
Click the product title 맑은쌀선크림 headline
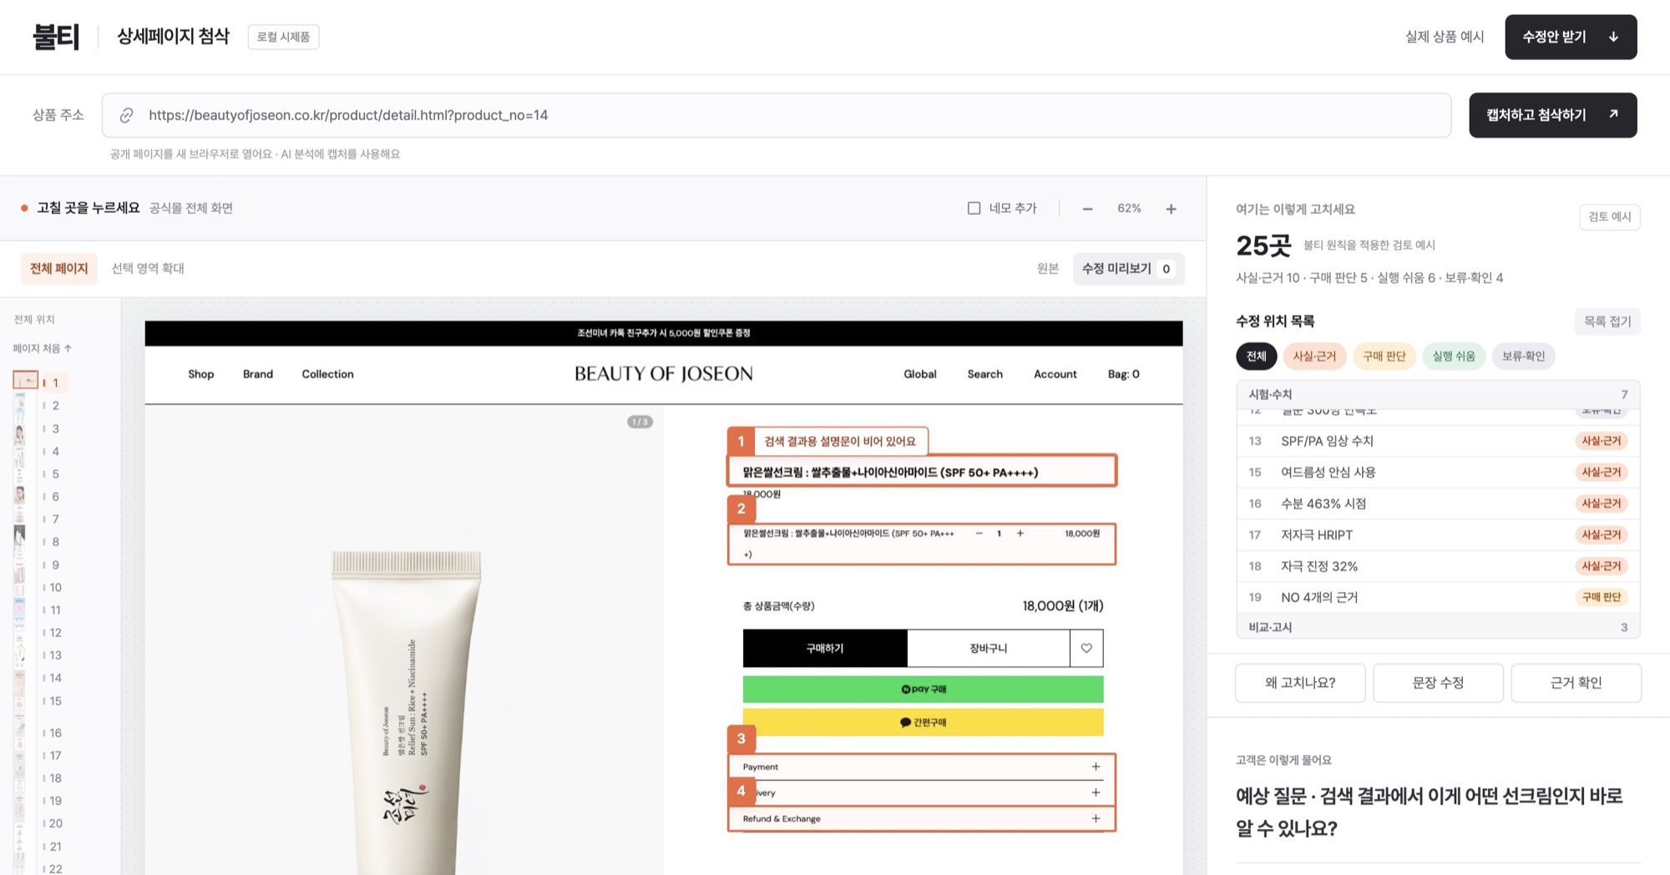click(x=890, y=473)
